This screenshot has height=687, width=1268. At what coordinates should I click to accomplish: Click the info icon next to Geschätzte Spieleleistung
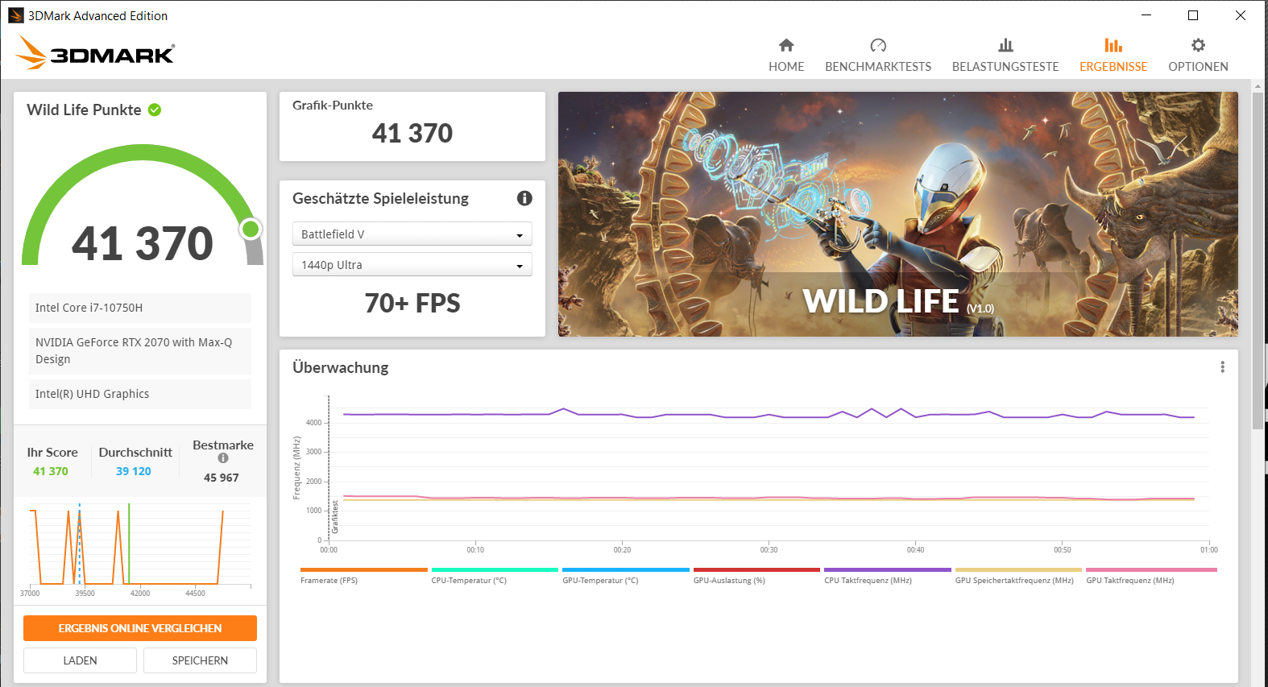click(x=524, y=198)
